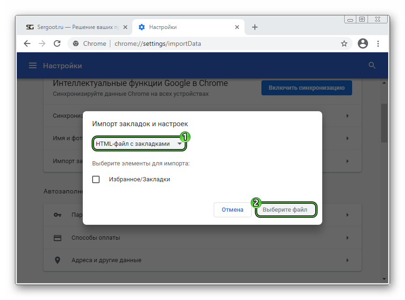This screenshot has width=405, height=300.
Task: Click the location pin icon for addresses
Action: point(58,260)
